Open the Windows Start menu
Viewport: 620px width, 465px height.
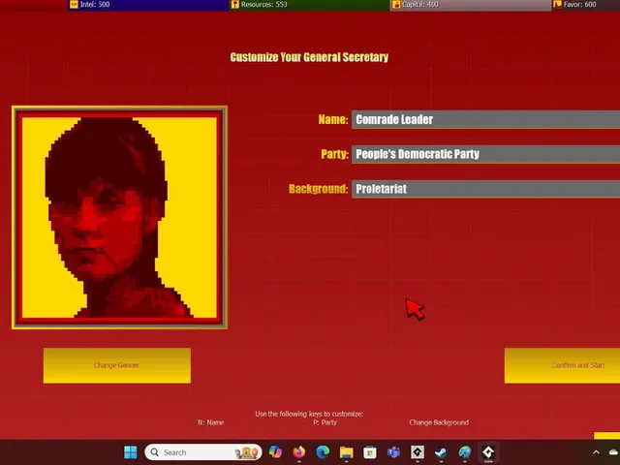tap(131, 452)
